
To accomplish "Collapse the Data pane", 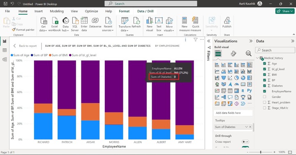I will pos(293,41).
